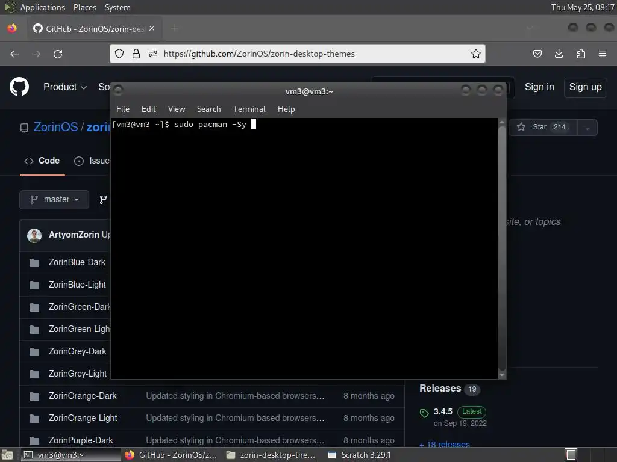Click the terminal vertical scrollbar

click(502, 247)
